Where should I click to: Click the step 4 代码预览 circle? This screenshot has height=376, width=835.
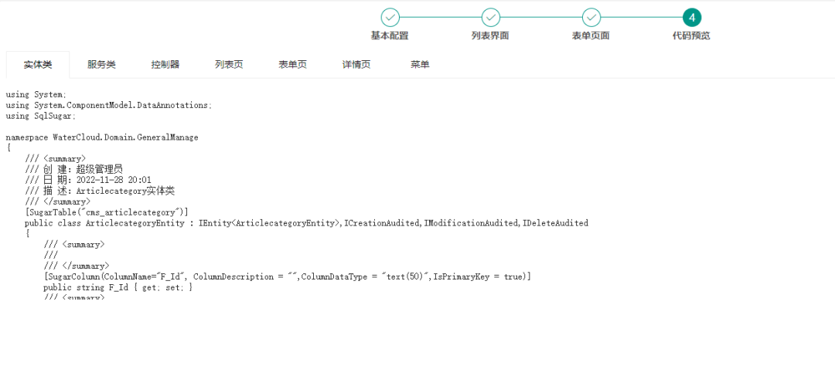tap(692, 18)
